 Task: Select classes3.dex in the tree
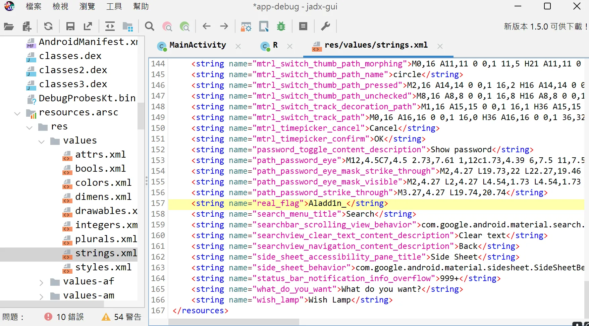pos(67,84)
